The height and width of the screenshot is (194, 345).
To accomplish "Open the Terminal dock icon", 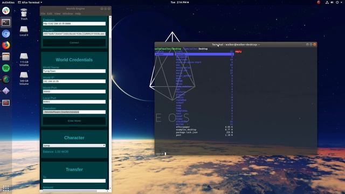I will [6, 22].
